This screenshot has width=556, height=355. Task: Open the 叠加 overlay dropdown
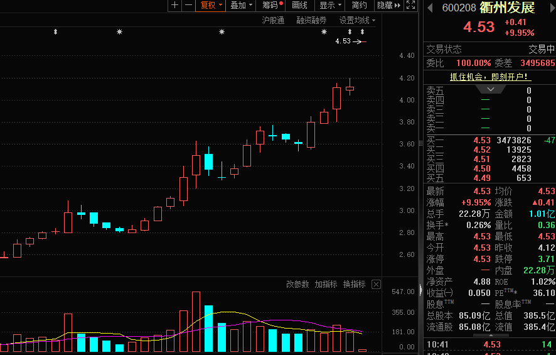click(x=241, y=5)
